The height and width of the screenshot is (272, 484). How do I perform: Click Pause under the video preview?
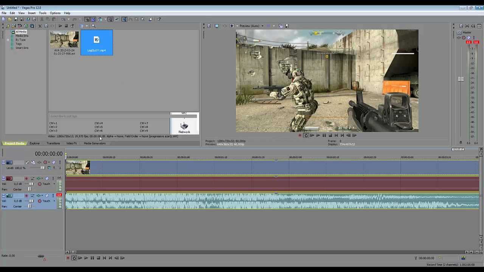coord(324,135)
